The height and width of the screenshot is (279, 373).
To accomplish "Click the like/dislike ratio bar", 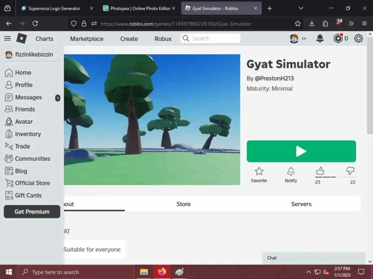I will pos(335,177).
